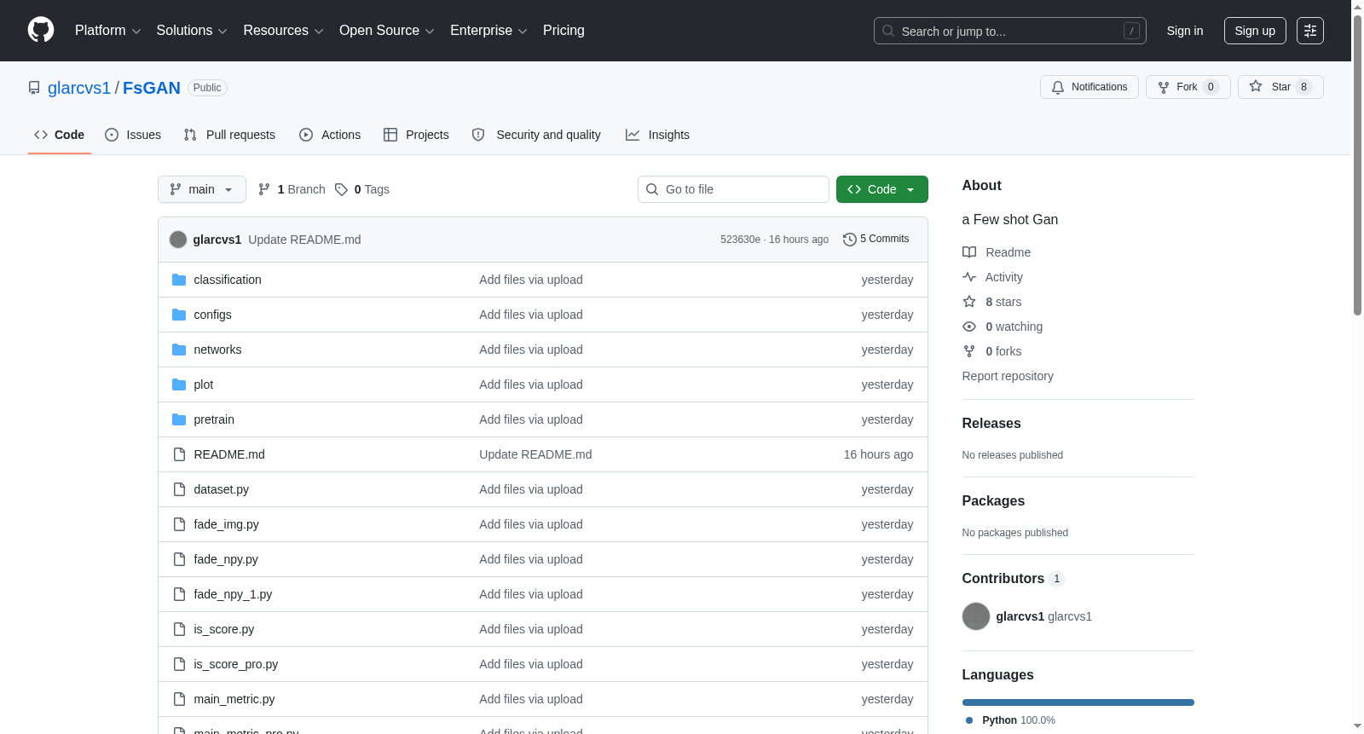Click the repository icon beside glarcvs1
The width and height of the screenshot is (1364, 734).
[x=34, y=88]
